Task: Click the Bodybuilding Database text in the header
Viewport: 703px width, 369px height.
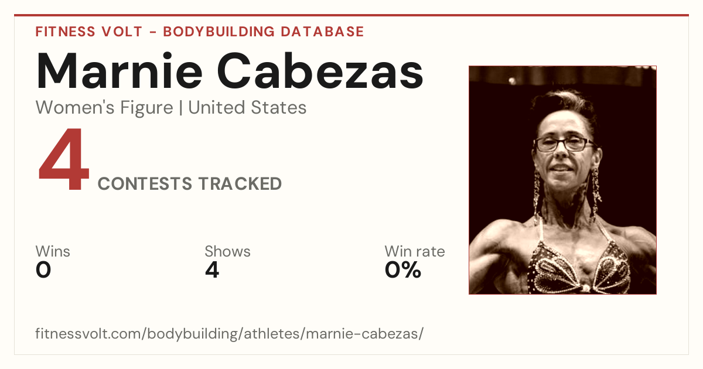Action: click(x=264, y=32)
